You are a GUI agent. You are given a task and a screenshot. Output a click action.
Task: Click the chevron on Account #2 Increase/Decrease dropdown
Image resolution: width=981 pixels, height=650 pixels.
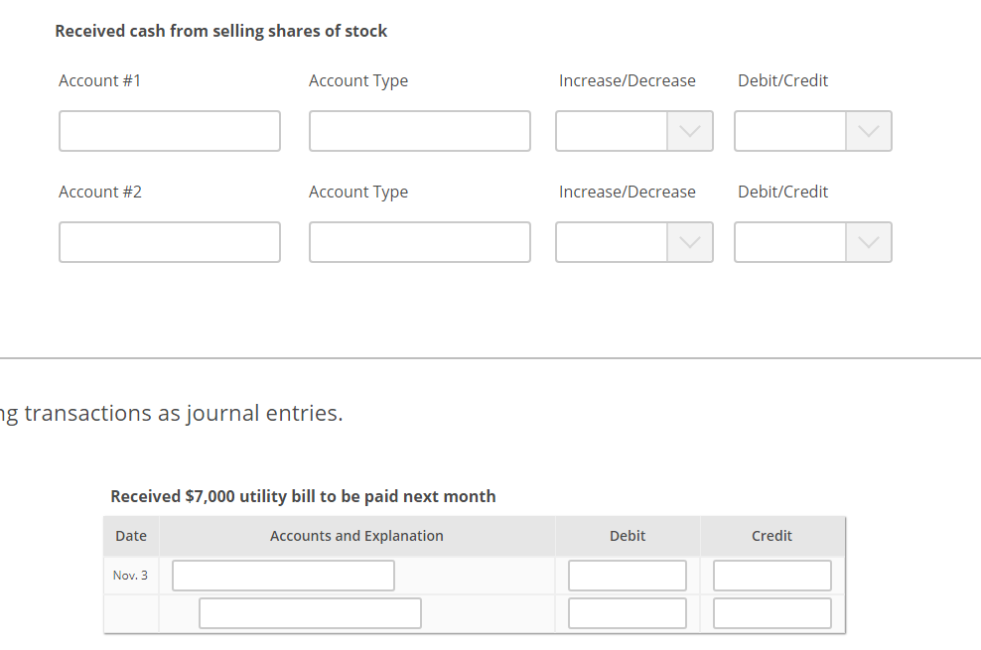(x=691, y=242)
